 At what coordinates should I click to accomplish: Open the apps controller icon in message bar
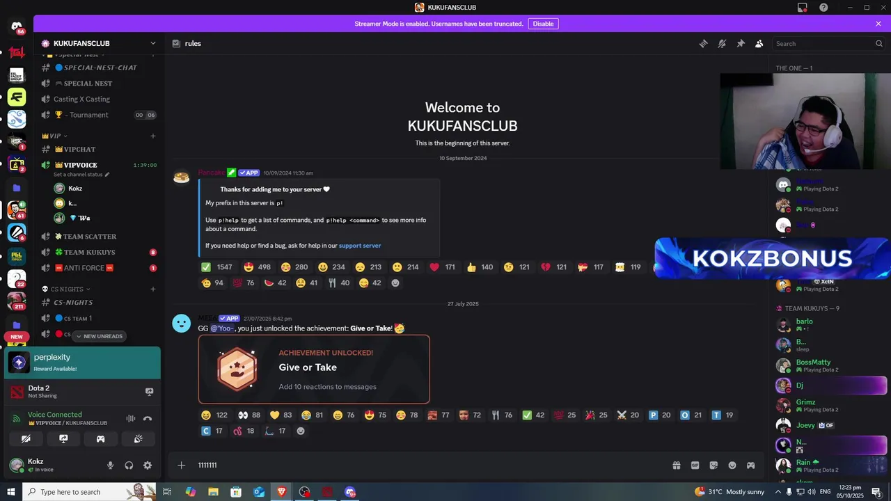click(x=751, y=466)
